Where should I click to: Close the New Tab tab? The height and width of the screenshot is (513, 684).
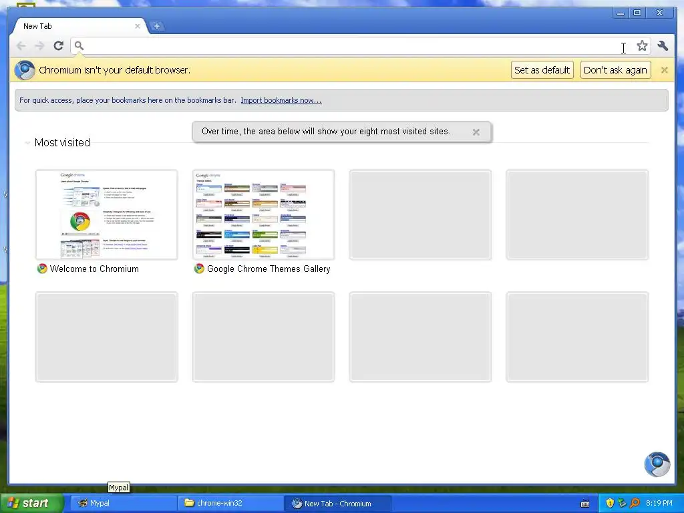(138, 26)
